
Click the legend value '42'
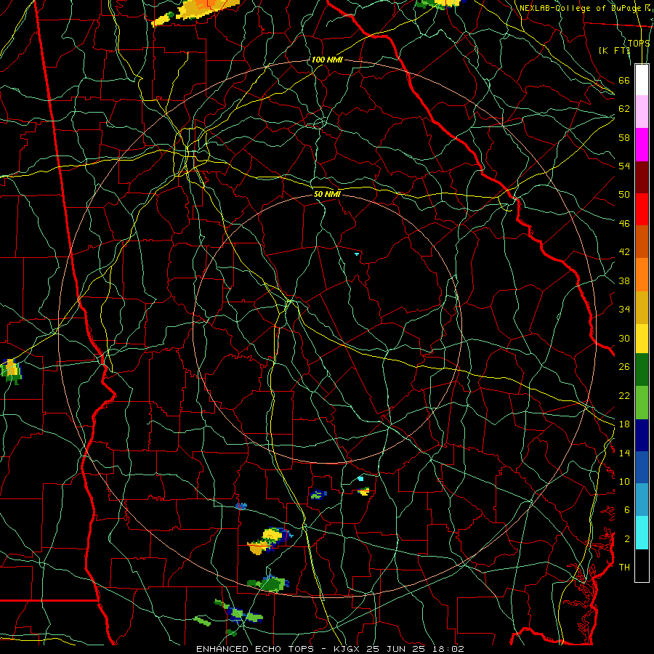624,252
